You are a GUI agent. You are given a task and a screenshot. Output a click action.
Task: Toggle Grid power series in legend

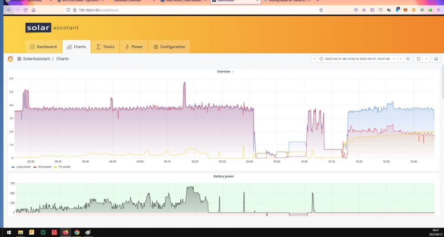pos(43,167)
